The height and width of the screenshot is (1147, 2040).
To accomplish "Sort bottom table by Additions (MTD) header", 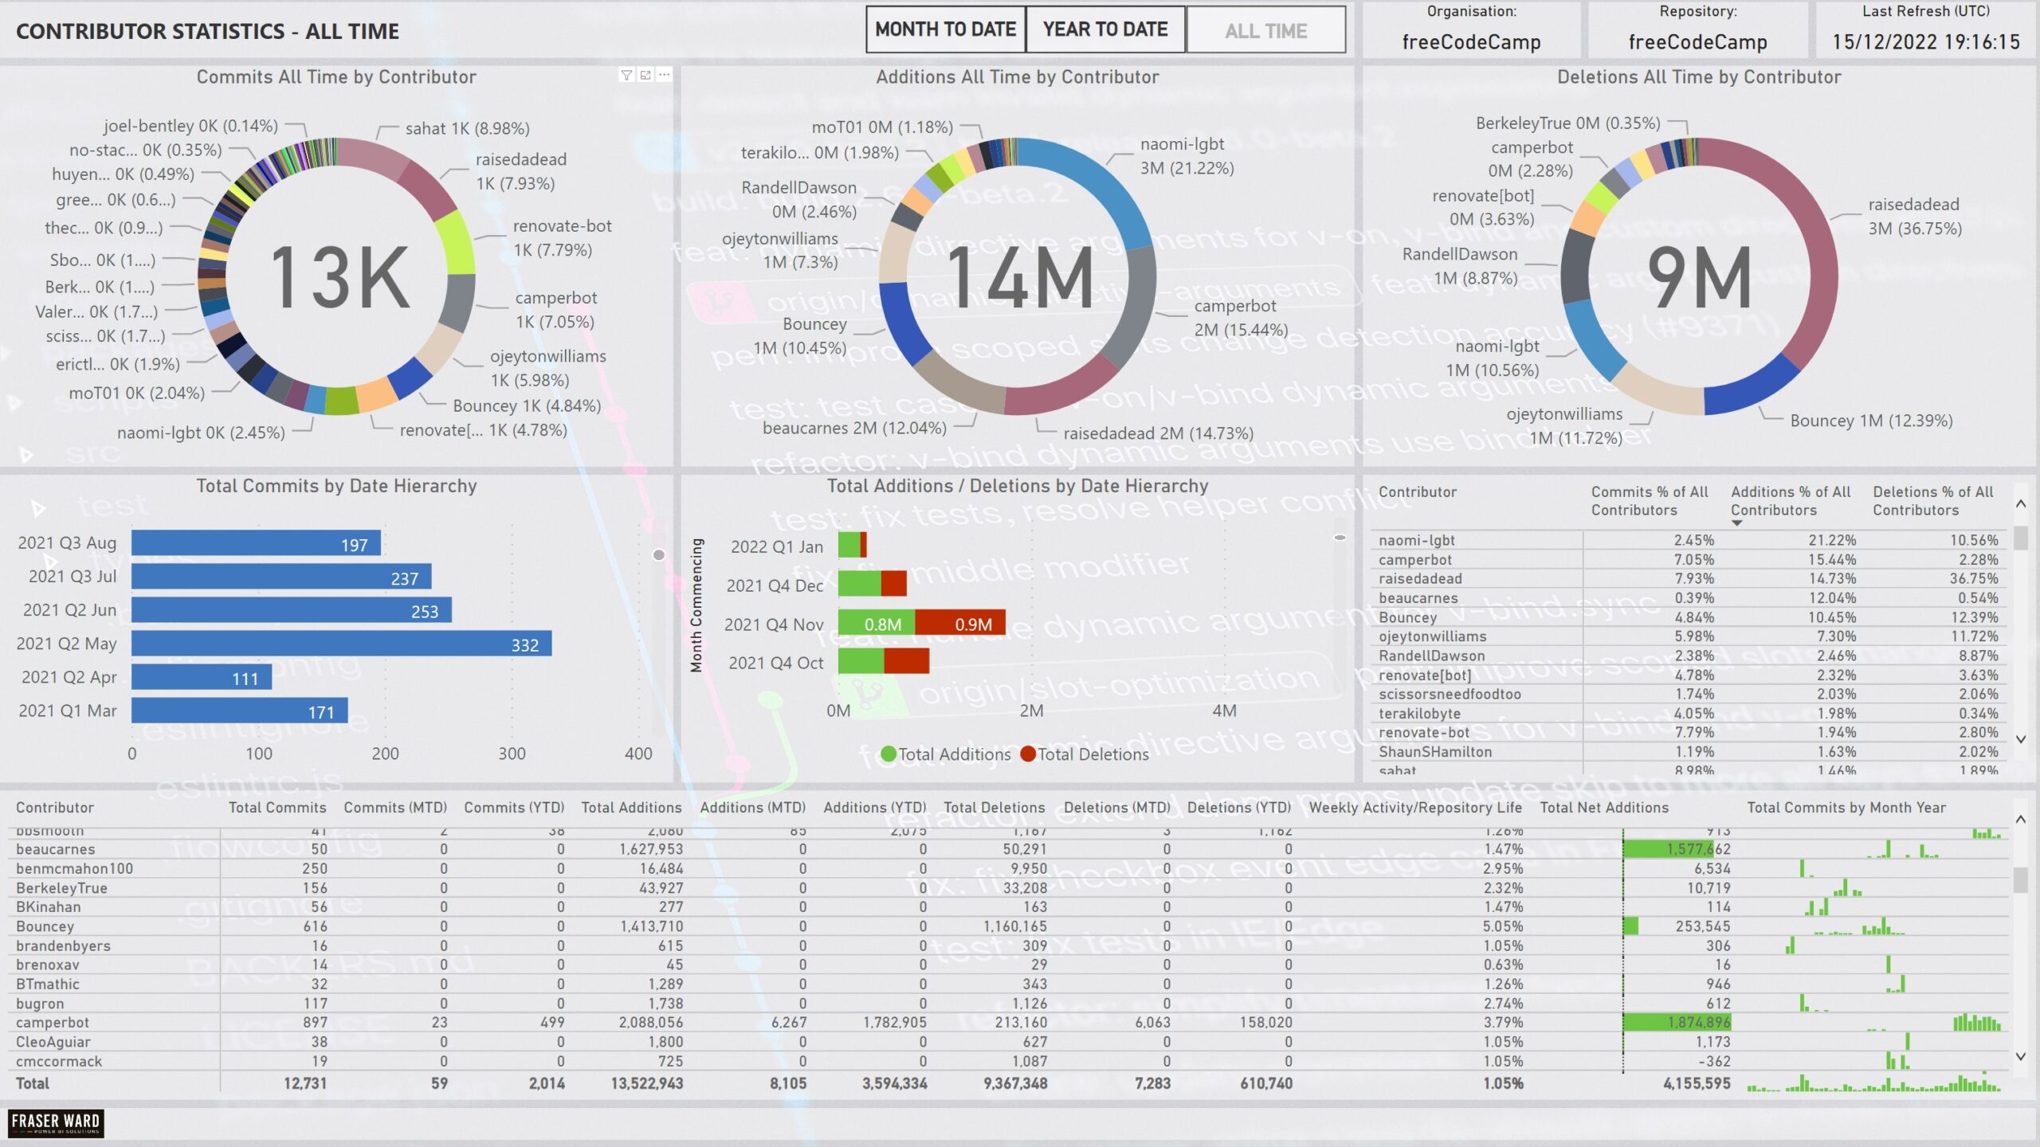I will point(753,807).
